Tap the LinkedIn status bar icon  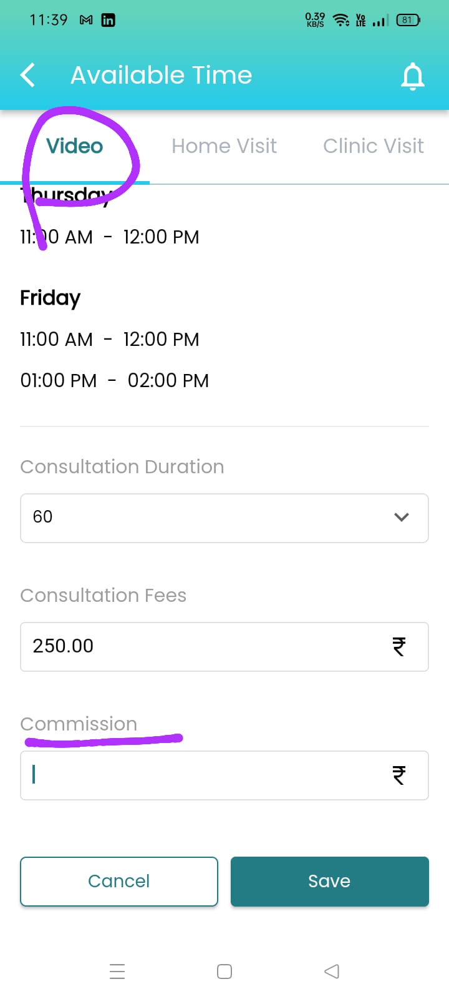(108, 20)
